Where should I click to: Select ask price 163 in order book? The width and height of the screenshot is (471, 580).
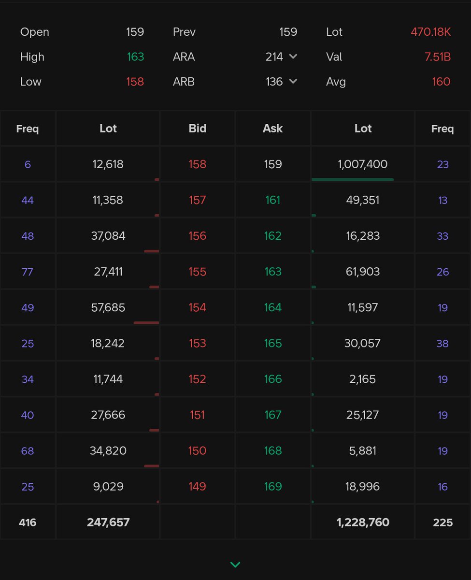coord(273,272)
